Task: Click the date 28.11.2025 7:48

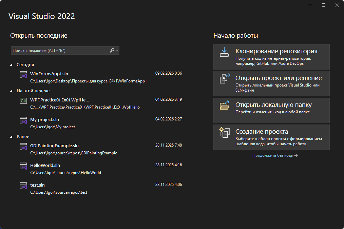Action: point(169,145)
